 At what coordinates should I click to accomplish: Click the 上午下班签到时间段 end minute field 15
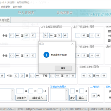[98, 35]
